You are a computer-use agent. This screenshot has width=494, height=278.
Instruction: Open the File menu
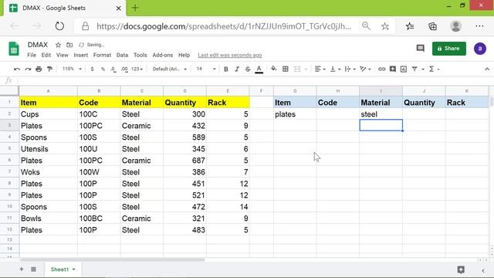click(x=32, y=55)
